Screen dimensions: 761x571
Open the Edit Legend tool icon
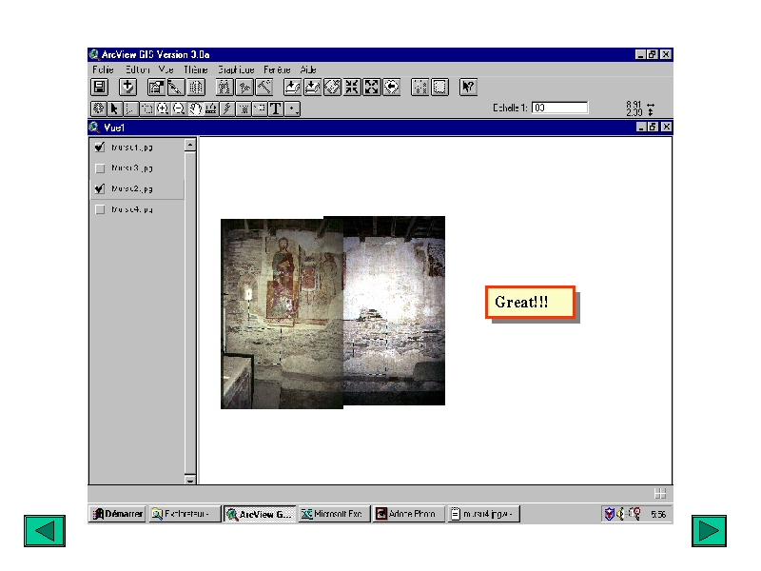point(175,87)
